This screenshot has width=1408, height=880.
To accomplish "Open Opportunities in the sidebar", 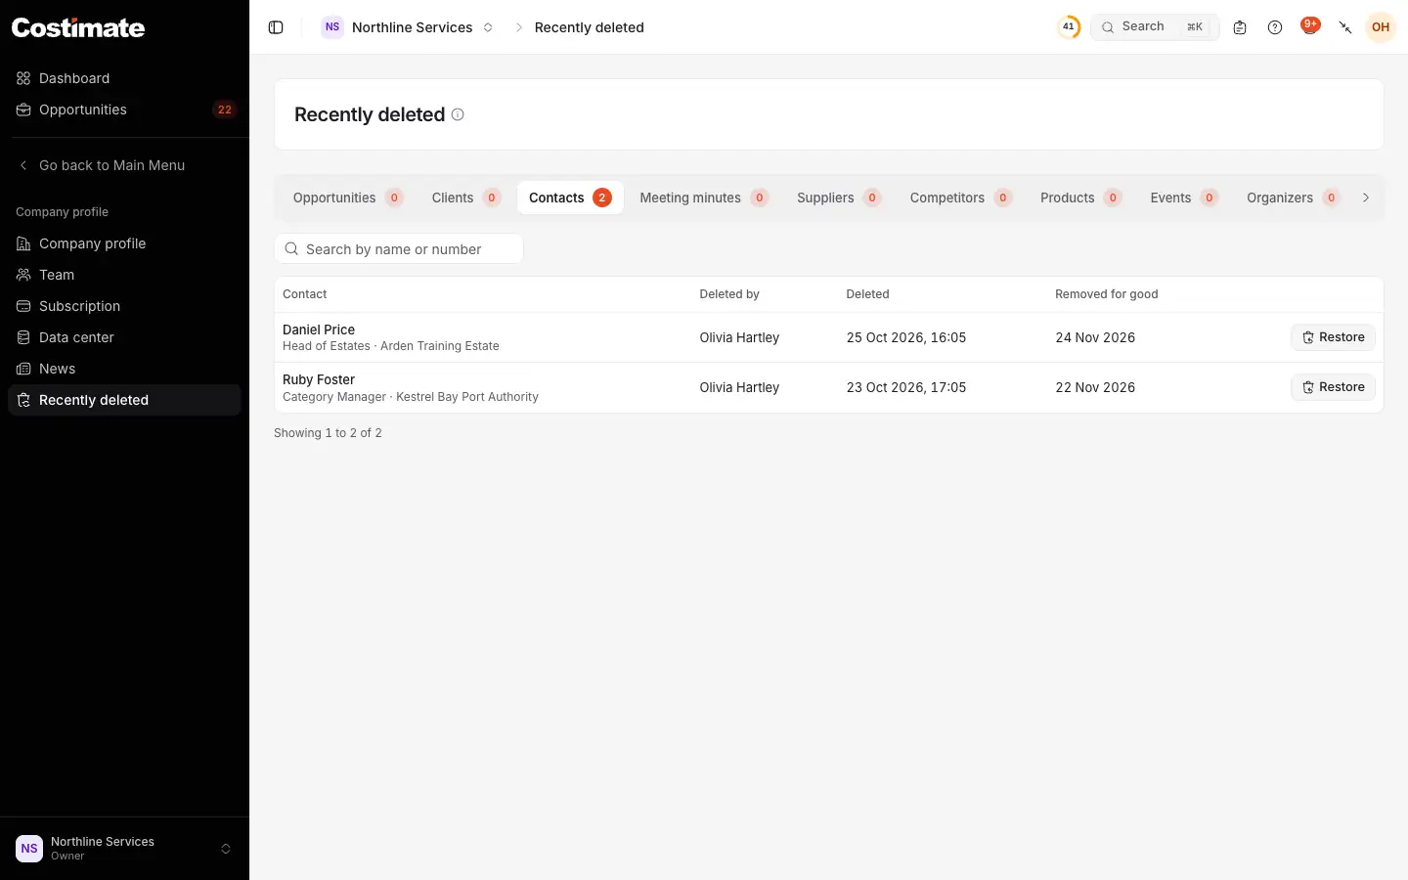I will [125, 110].
